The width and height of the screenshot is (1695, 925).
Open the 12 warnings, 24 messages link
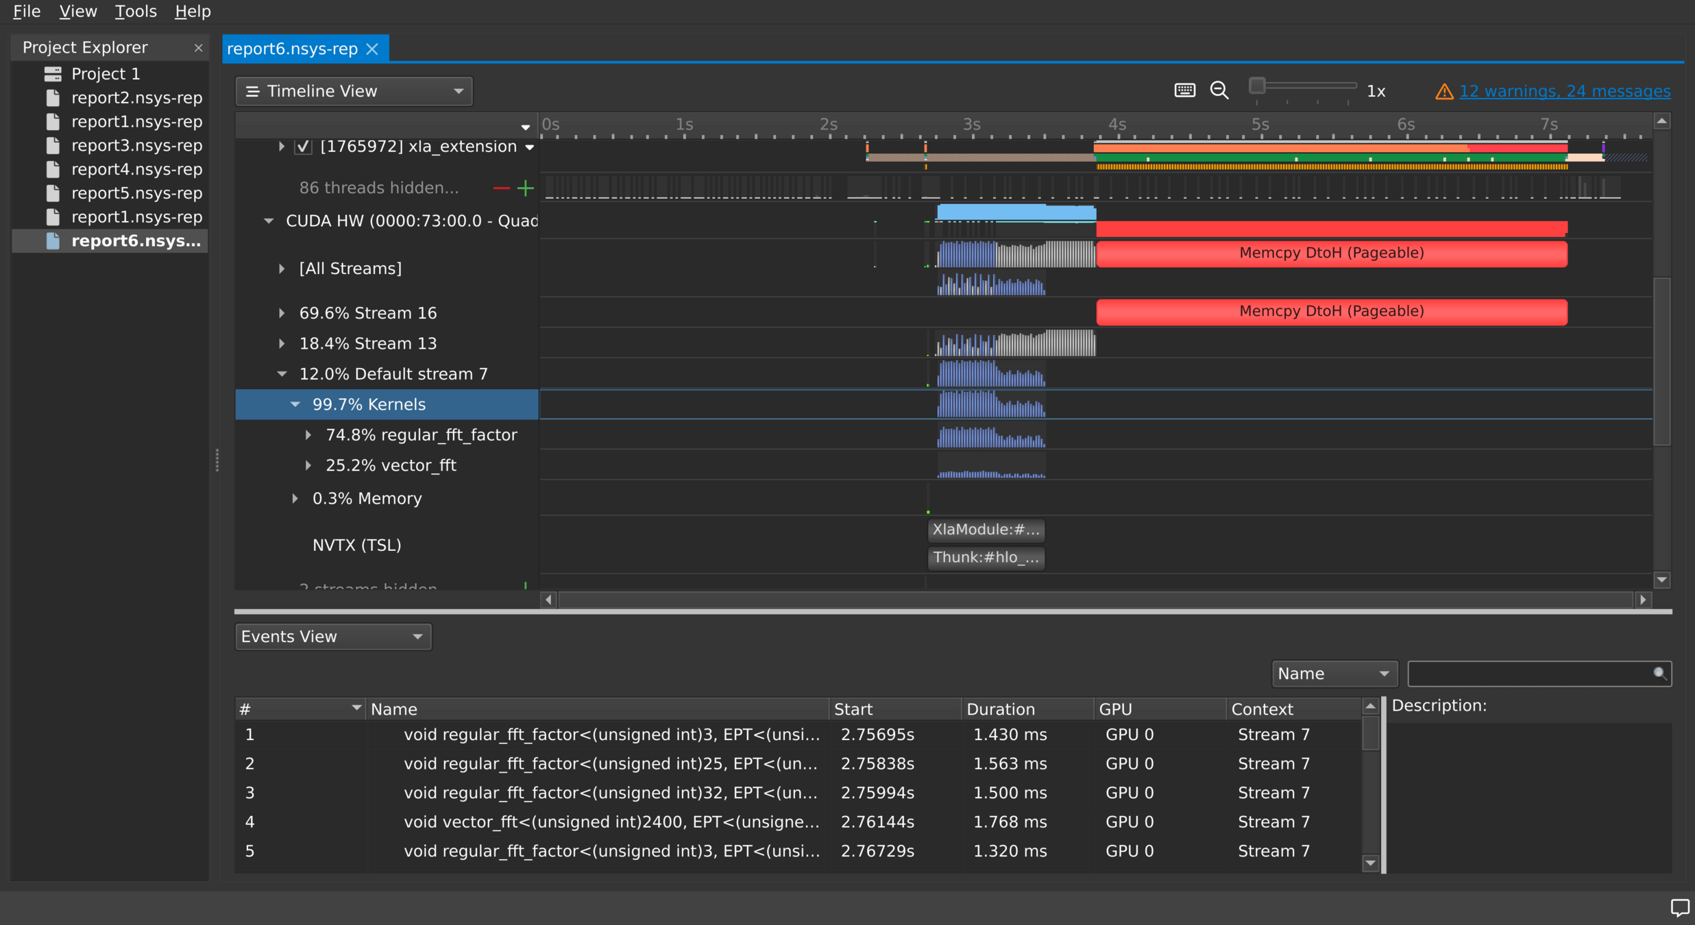[1564, 91]
